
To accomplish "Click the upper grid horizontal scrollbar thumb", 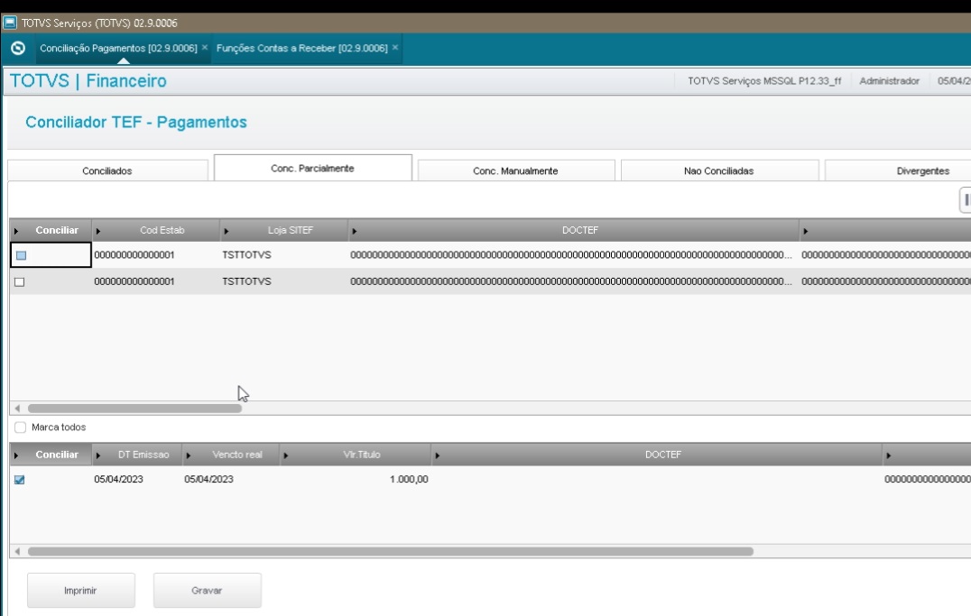I will pyautogui.click(x=134, y=409).
